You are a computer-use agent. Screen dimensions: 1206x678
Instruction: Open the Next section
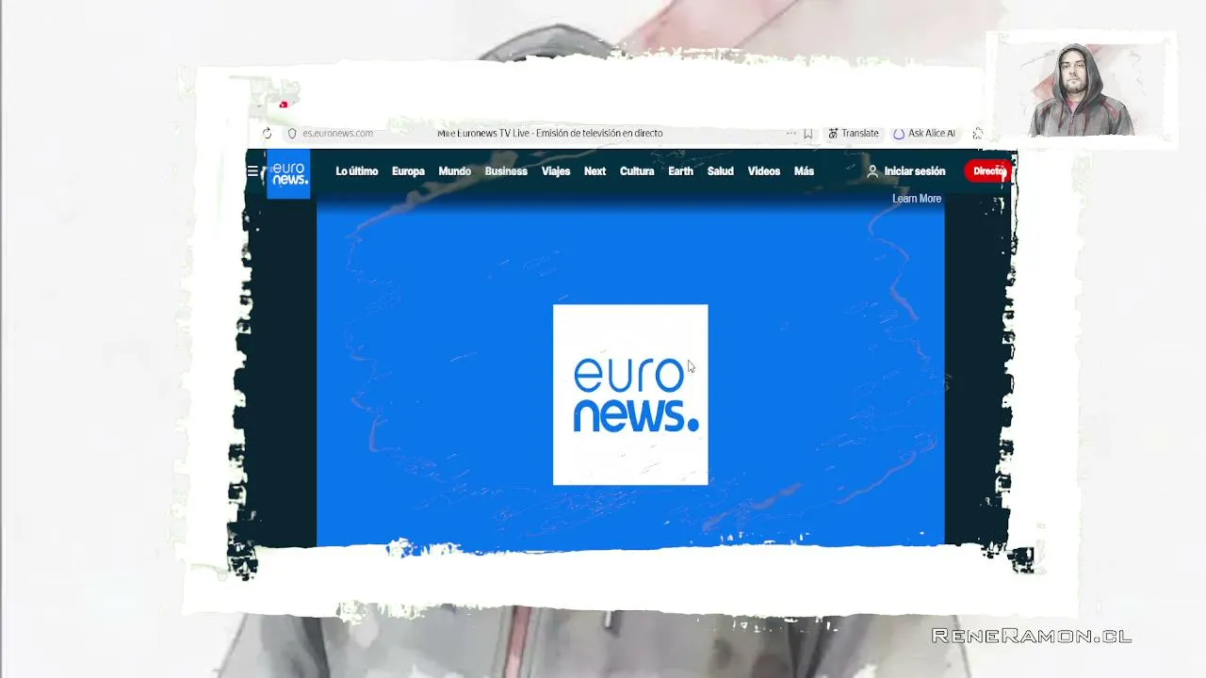[595, 171]
